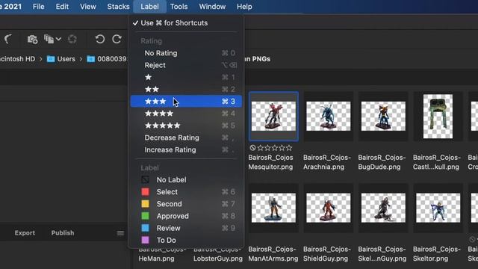Select BairosR_Cojos-Mesquitor.png thumbnail

273,117
